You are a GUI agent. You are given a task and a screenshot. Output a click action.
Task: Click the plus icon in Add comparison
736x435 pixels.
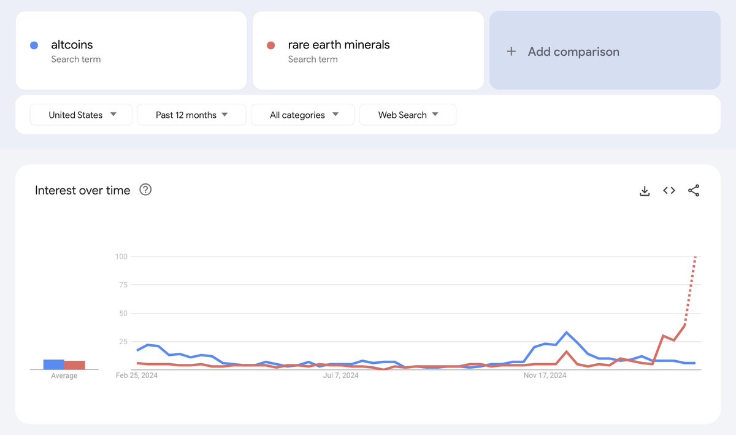pos(511,52)
